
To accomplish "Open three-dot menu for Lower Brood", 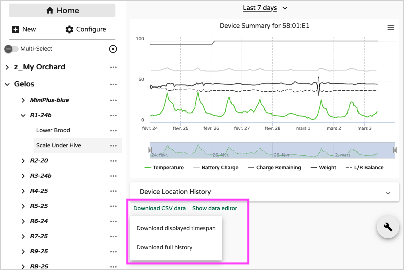I will pyautogui.click(x=113, y=131).
